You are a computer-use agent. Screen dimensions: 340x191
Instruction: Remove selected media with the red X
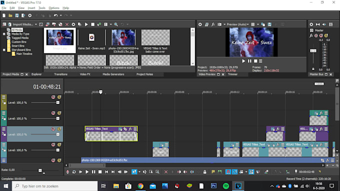click(x=67, y=24)
